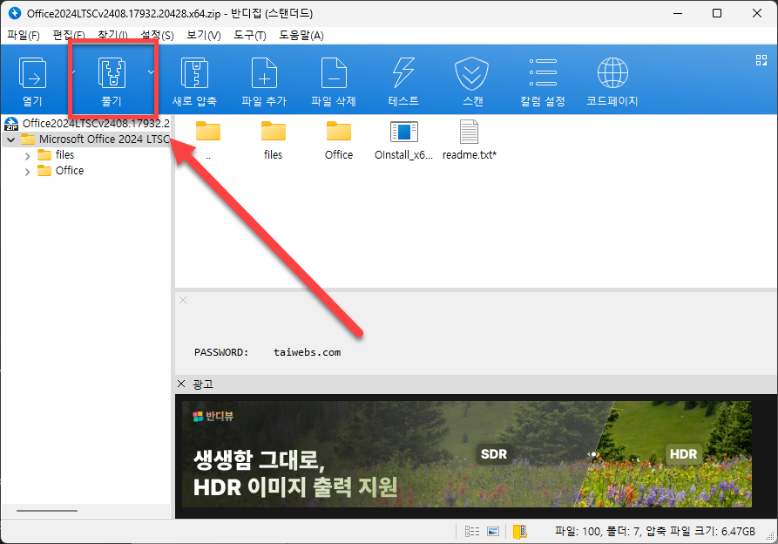Click the toolbar layout grid icon
The height and width of the screenshot is (544, 778).
tap(761, 60)
